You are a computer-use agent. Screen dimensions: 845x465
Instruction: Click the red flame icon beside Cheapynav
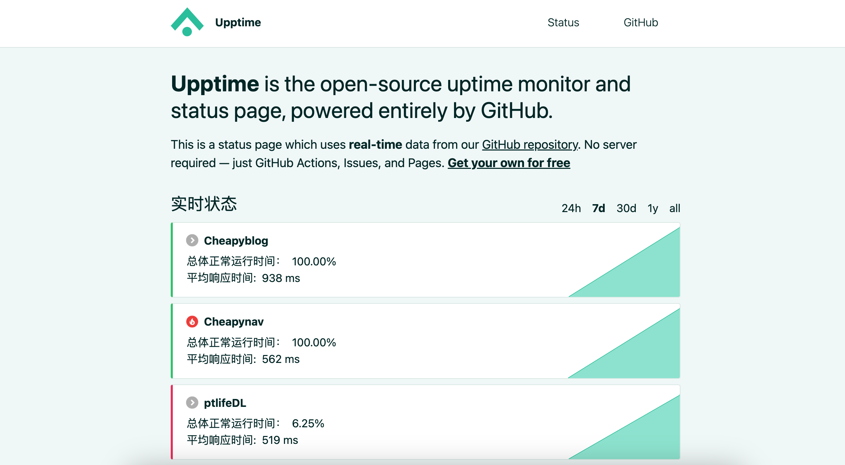[192, 321]
